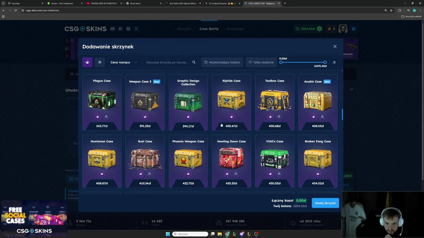Open the Skrzynki nav item in the header
Screen dimensions: 424x238
[x=184, y=29]
